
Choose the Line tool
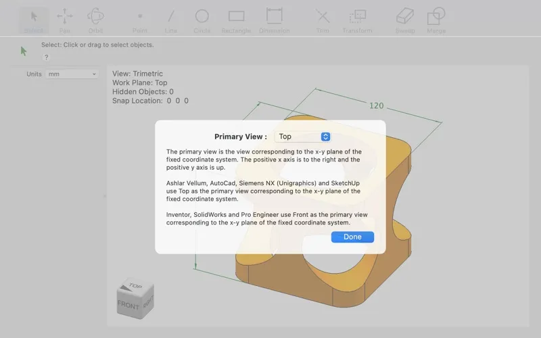(x=171, y=21)
